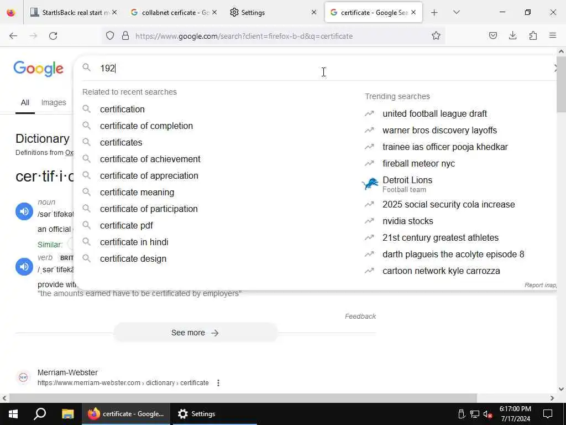Viewport: 566px width, 425px height.
Task: Click Merriam-Webster site favicon
Action: [x=23, y=377]
